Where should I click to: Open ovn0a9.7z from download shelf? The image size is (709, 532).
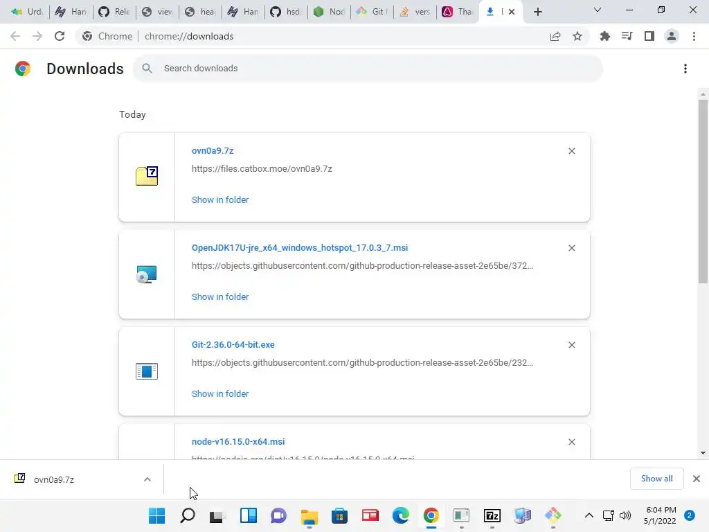[x=54, y=479]
